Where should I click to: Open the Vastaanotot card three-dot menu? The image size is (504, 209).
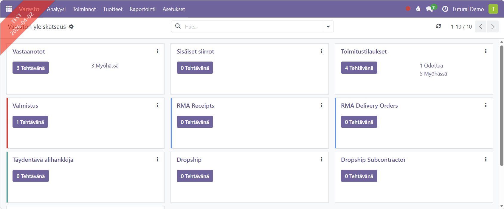click(x=157, y=51)
